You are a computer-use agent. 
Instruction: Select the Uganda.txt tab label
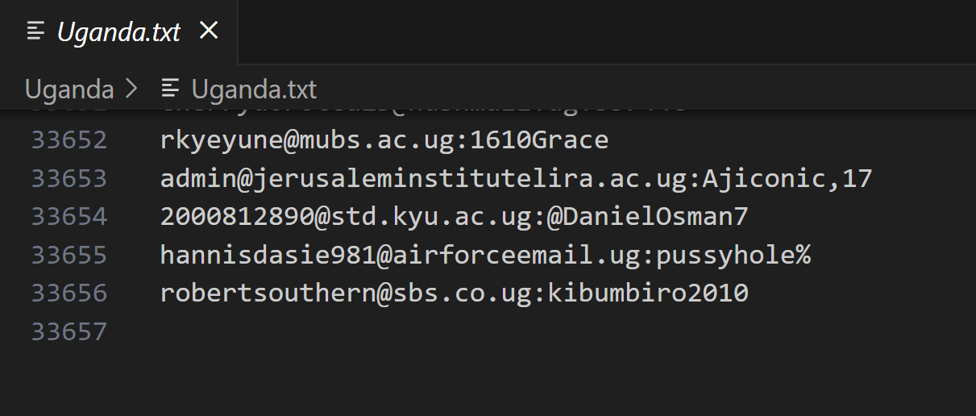(x=119, y=32)
